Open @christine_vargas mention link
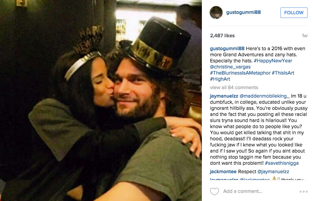This screenshot has width=313, height=201. pyautogui.click(x=230, y=67)
